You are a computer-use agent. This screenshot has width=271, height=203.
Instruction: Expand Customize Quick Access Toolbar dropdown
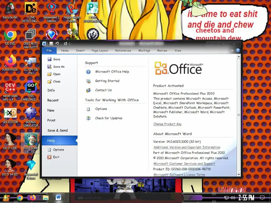point(71,44)
